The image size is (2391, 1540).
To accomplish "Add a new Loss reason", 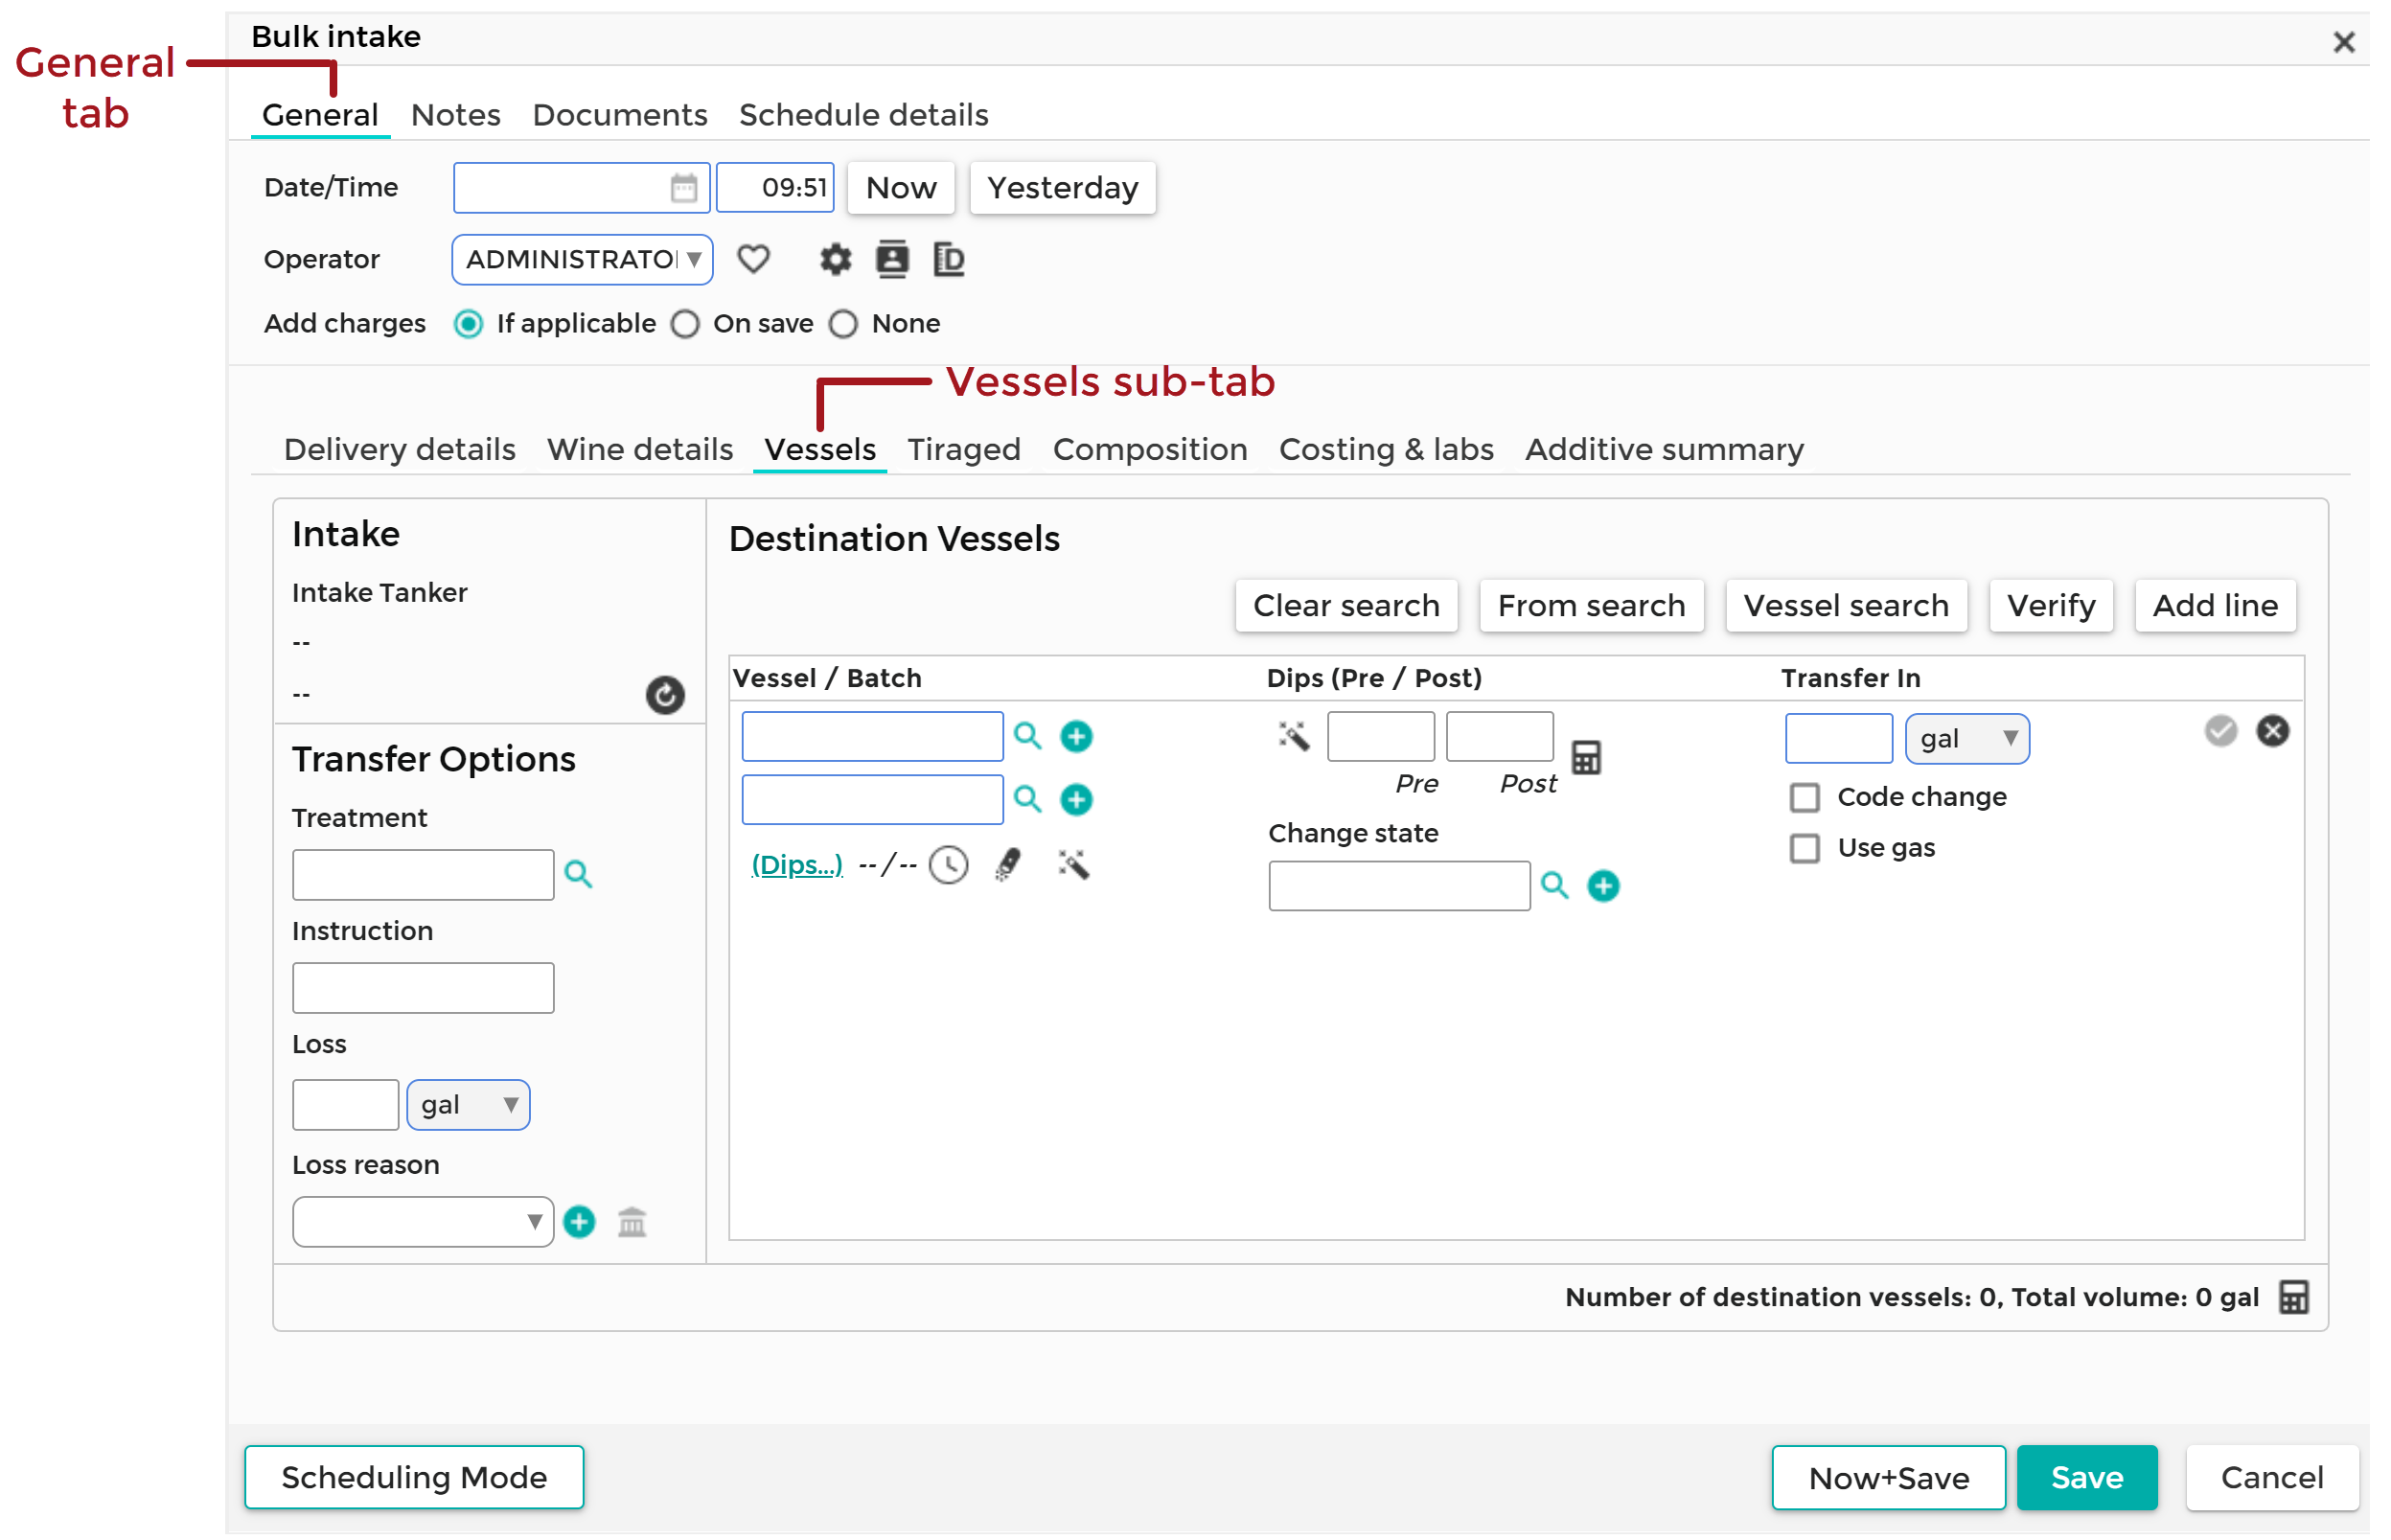I will coord(579,1221).
